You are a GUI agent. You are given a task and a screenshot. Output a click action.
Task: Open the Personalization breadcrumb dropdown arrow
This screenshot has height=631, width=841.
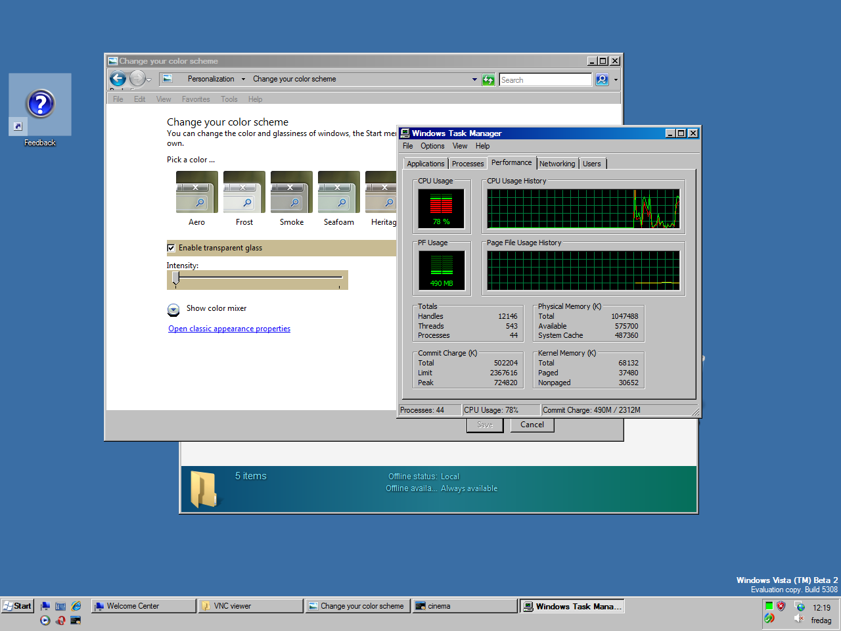pos(243,79)
